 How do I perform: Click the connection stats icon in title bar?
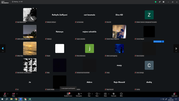[160, 2]
